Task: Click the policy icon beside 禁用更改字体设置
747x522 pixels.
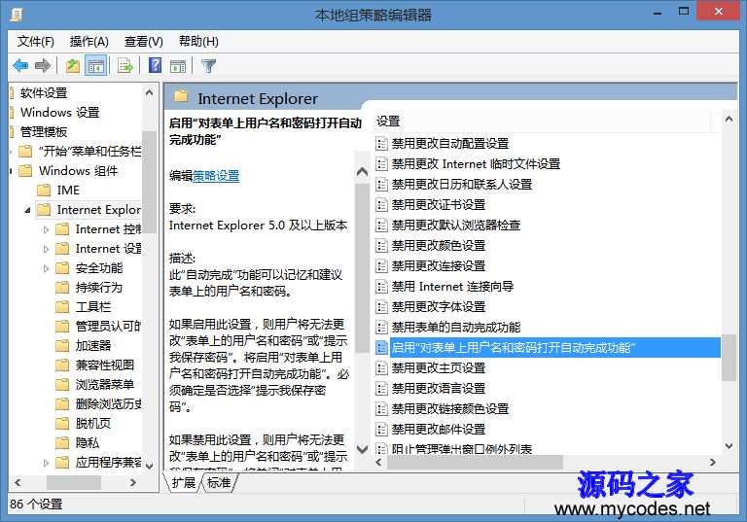Action: pos(381,307)
